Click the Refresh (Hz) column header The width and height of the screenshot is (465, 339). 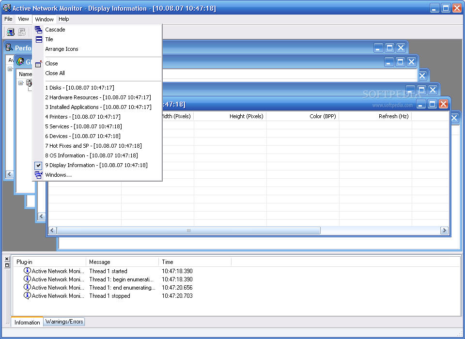375,116
